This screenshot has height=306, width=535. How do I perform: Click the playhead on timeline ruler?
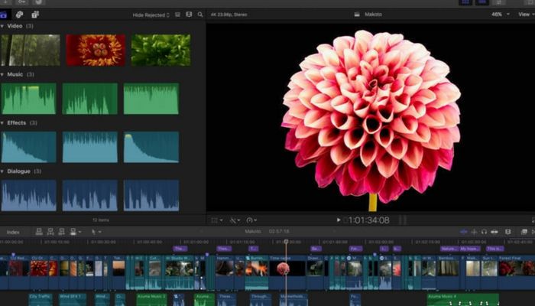click(287, 242)
